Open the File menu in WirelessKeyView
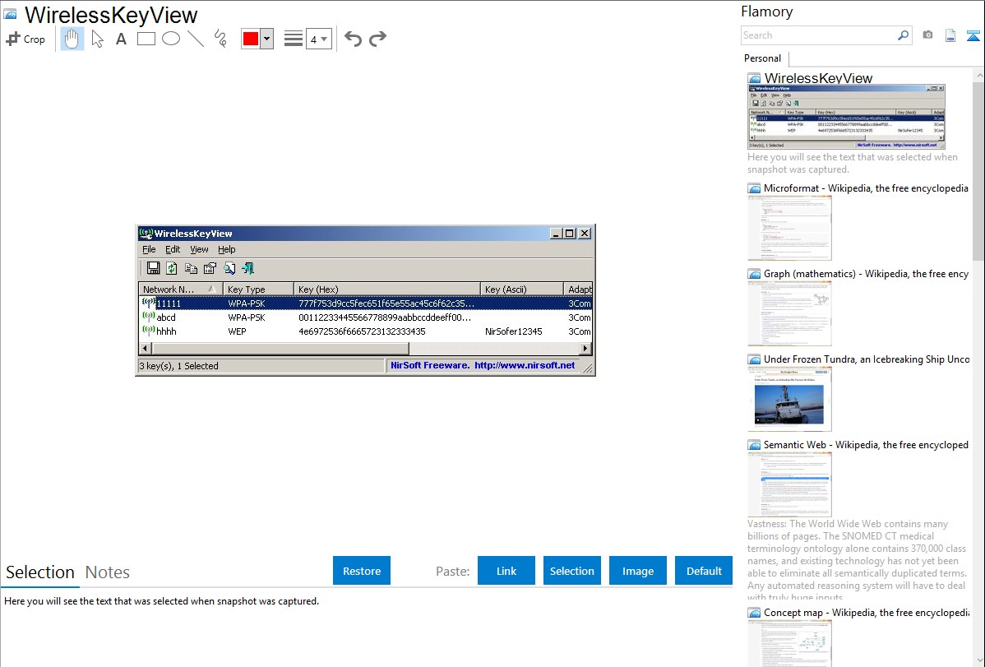This screenshot has width=985, height=667. pyautogui.click(x=149, y=249)
